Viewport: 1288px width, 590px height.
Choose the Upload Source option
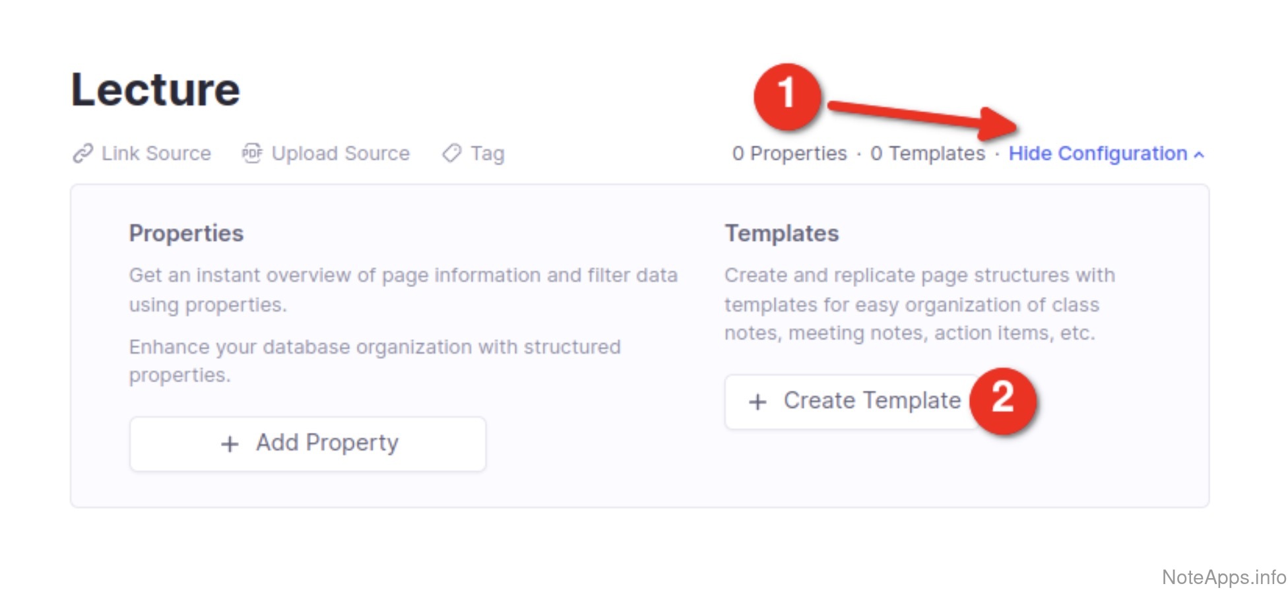pyautogui.click(x=340, y=154)
